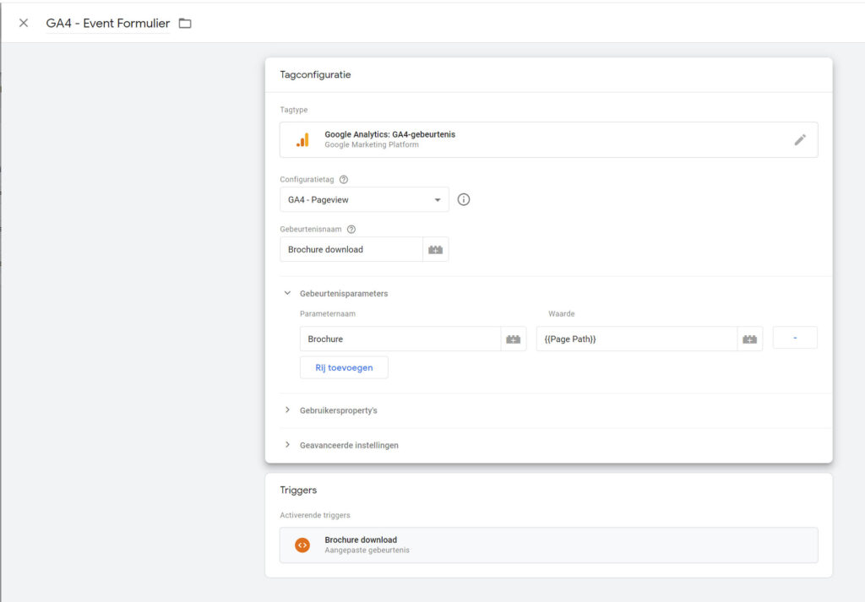This screenshot has height=602, width=865.
Task: Click the Google Analytics bar chart logo
Action: 302,140
